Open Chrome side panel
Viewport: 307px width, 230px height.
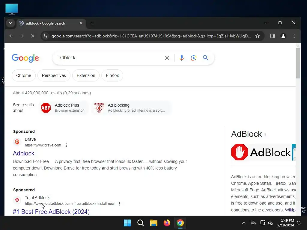(272, 36)
